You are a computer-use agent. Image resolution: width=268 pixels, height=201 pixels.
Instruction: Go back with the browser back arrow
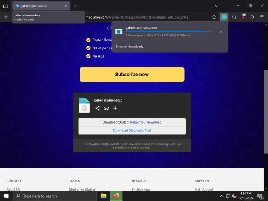(x=6, y=17)
